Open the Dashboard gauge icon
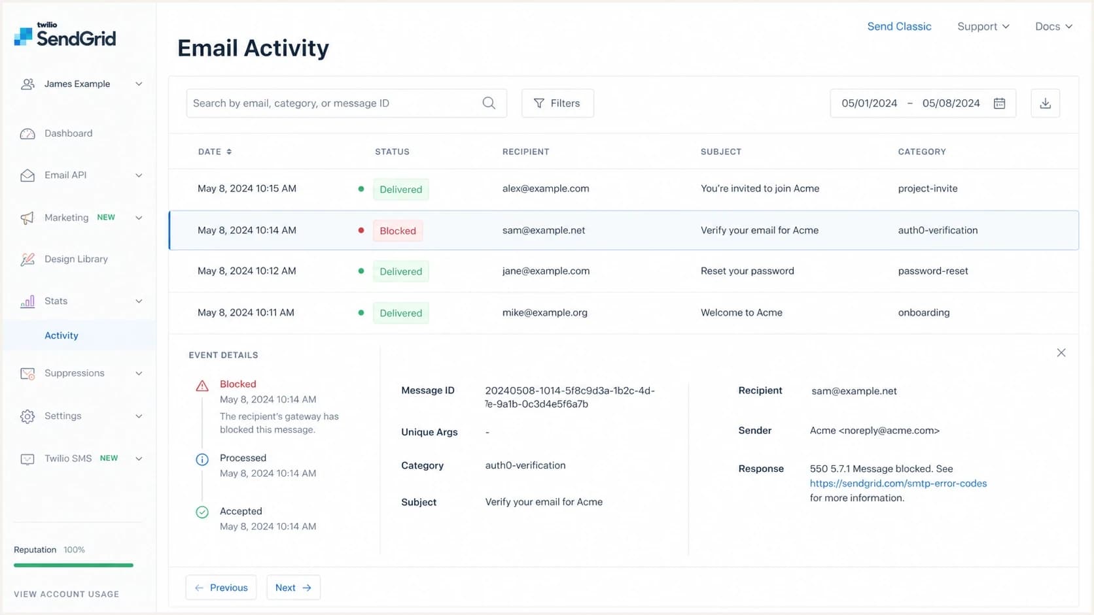This screenshot has width=1094, height=615. pyautogui.click(x=27, y=133)
